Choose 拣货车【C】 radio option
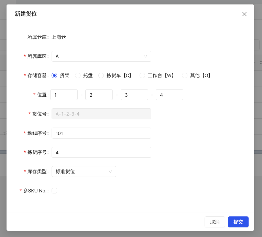This screenshot has width=262, height=237. [101, 75]
